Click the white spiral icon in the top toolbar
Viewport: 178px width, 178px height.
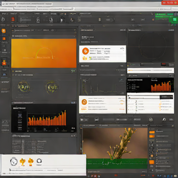[x=3, y=19]
